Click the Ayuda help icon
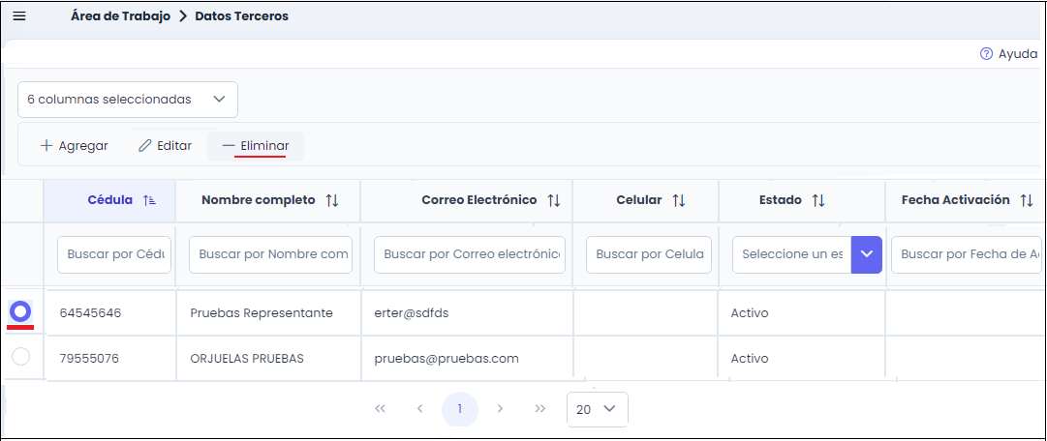This screenshot has width=1047, height=441. [986, 54]
